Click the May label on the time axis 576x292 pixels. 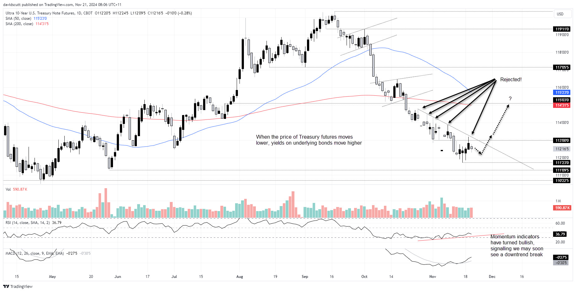pyautogui.click(x=52, y=277)
